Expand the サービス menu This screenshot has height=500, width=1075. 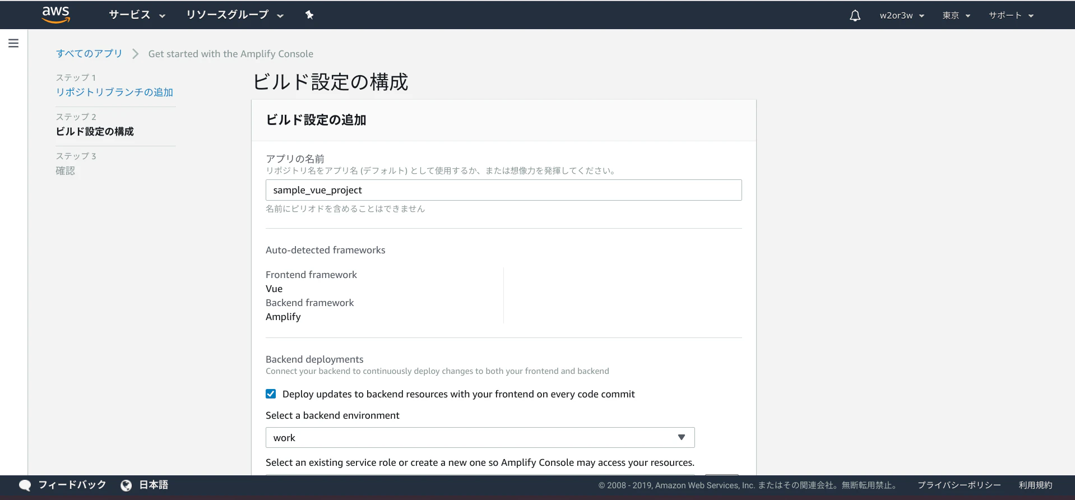pyautogui.click(x=137, y=15)
